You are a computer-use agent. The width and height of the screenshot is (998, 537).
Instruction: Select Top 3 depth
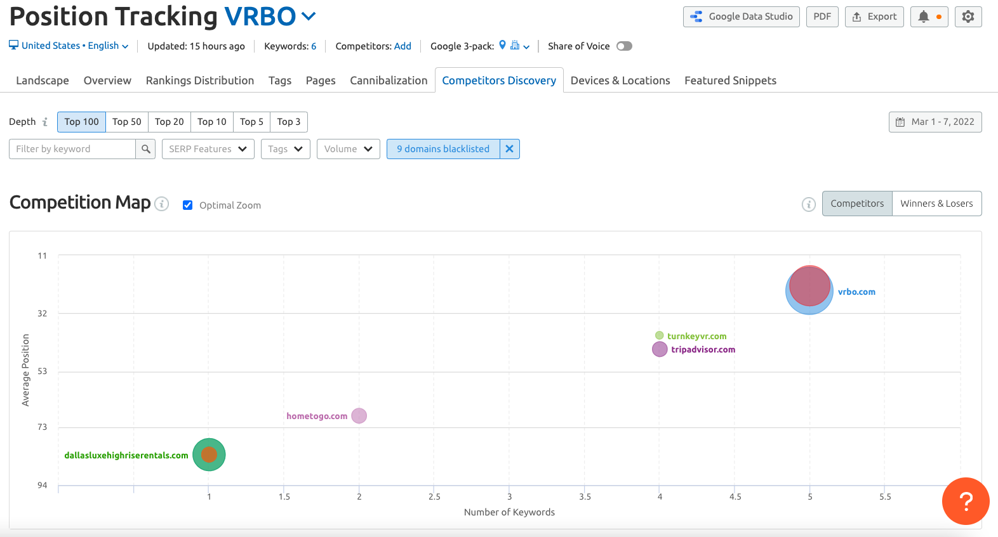tap(289, 122)
